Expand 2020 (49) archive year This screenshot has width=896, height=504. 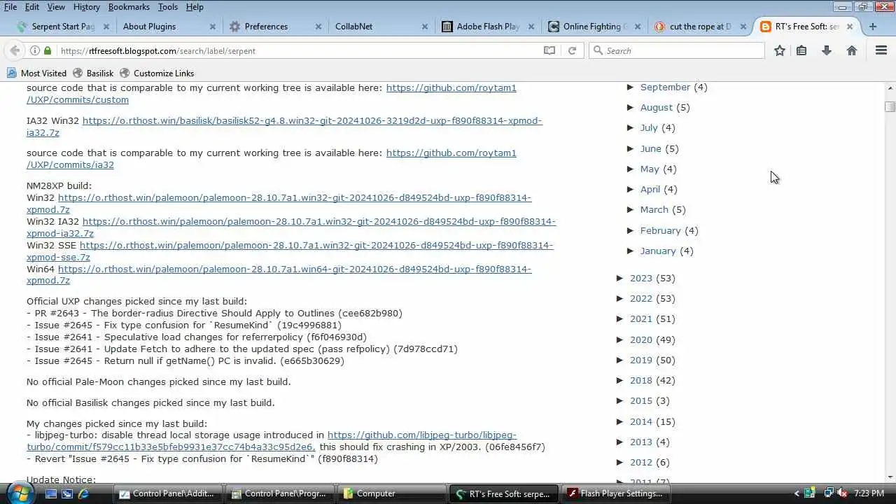click(620, 339)
